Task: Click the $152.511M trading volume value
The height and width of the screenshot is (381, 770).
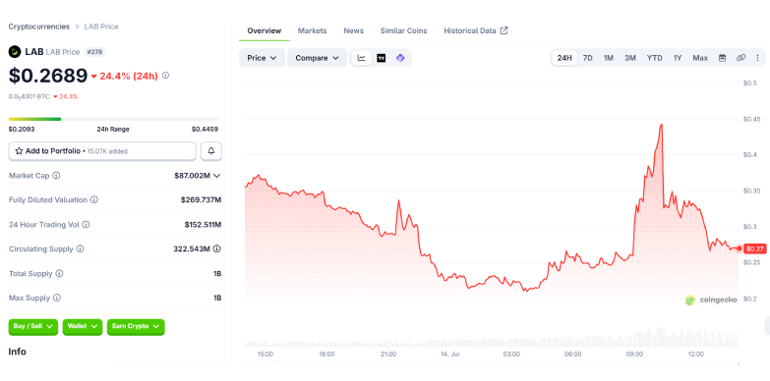Action: 203,225
